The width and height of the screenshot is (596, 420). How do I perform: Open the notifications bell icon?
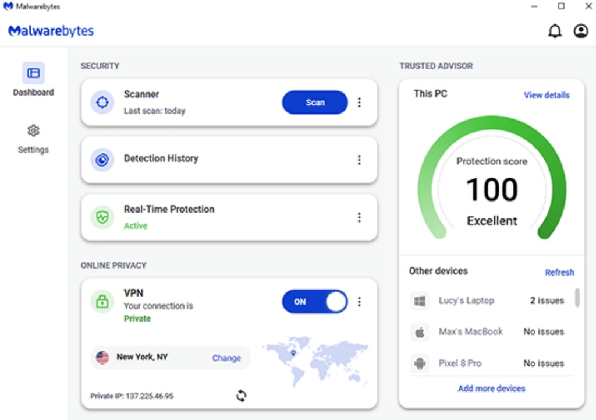click(x=555, y=31)
